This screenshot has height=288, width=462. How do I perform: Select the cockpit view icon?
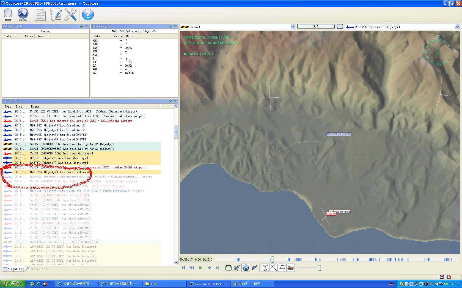click(228, 268)
